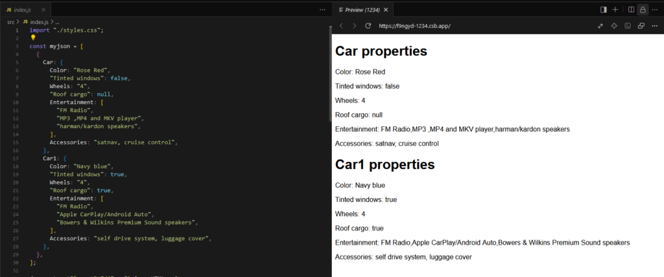Reload the preview page

tap(368, 26)
